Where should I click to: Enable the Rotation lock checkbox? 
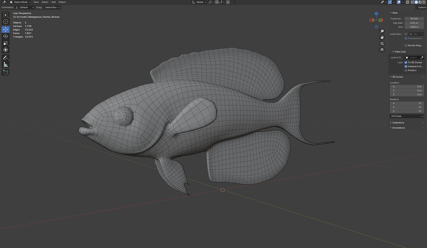(406, 70)
